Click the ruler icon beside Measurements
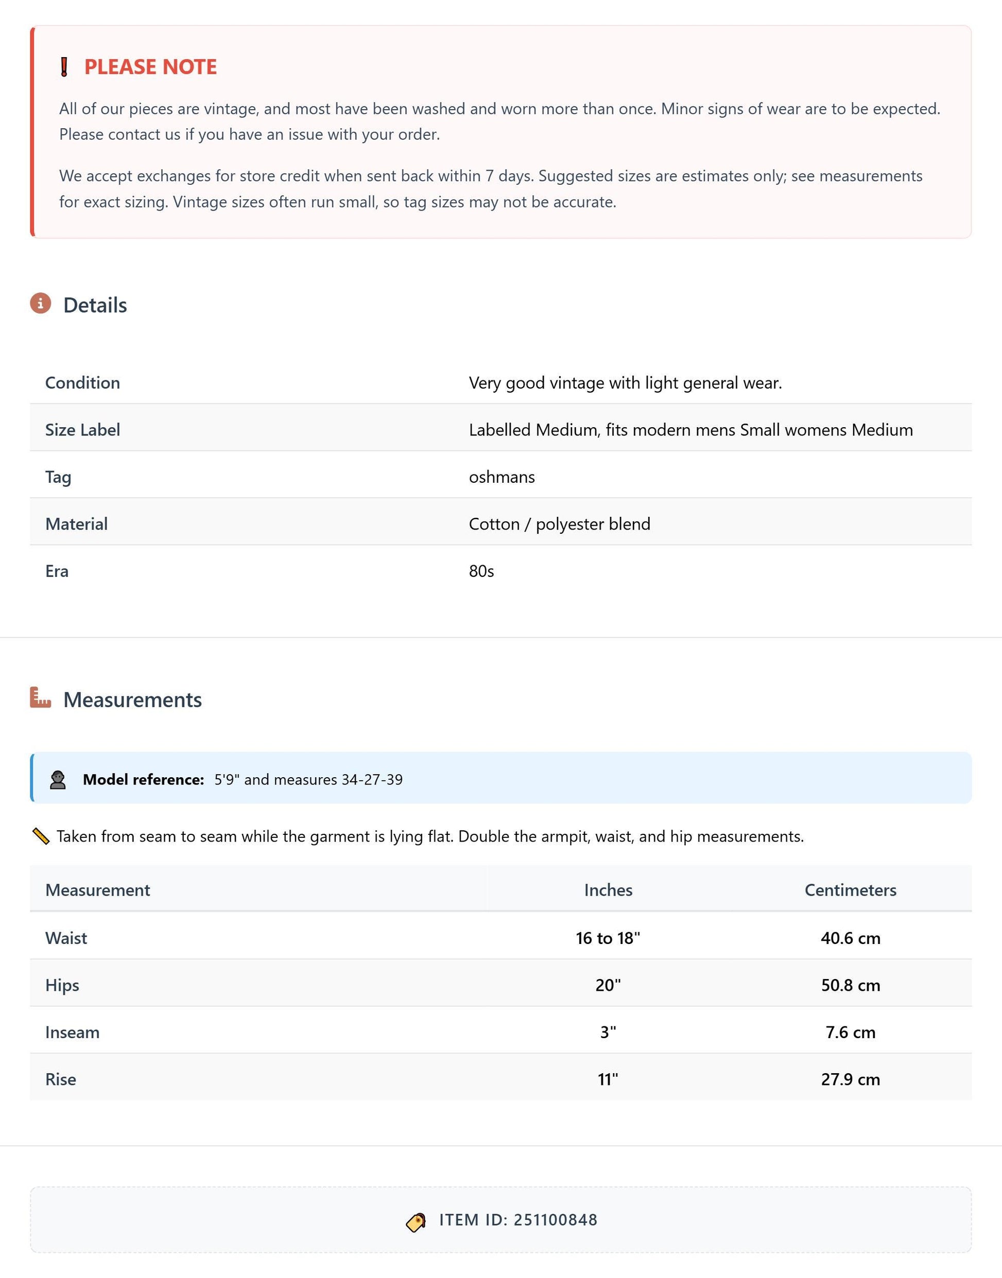 coord(41,697)
